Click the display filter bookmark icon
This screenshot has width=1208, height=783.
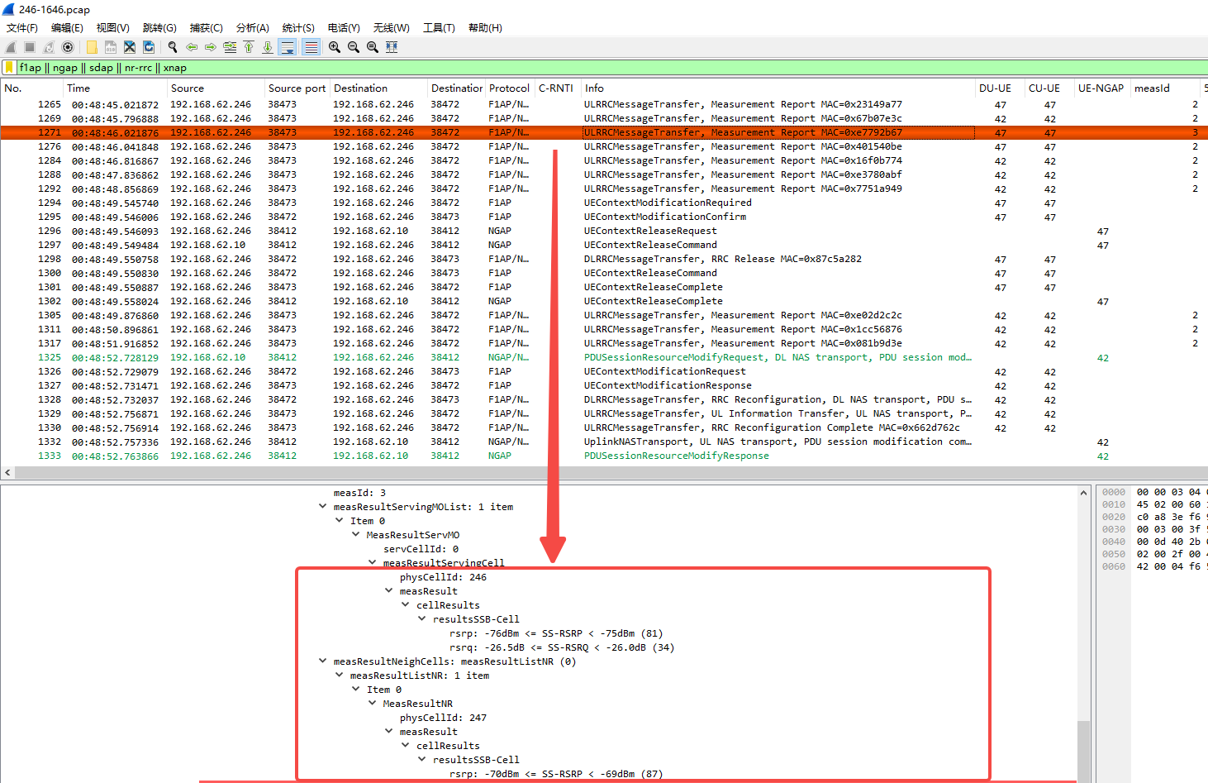click(9, 68)
